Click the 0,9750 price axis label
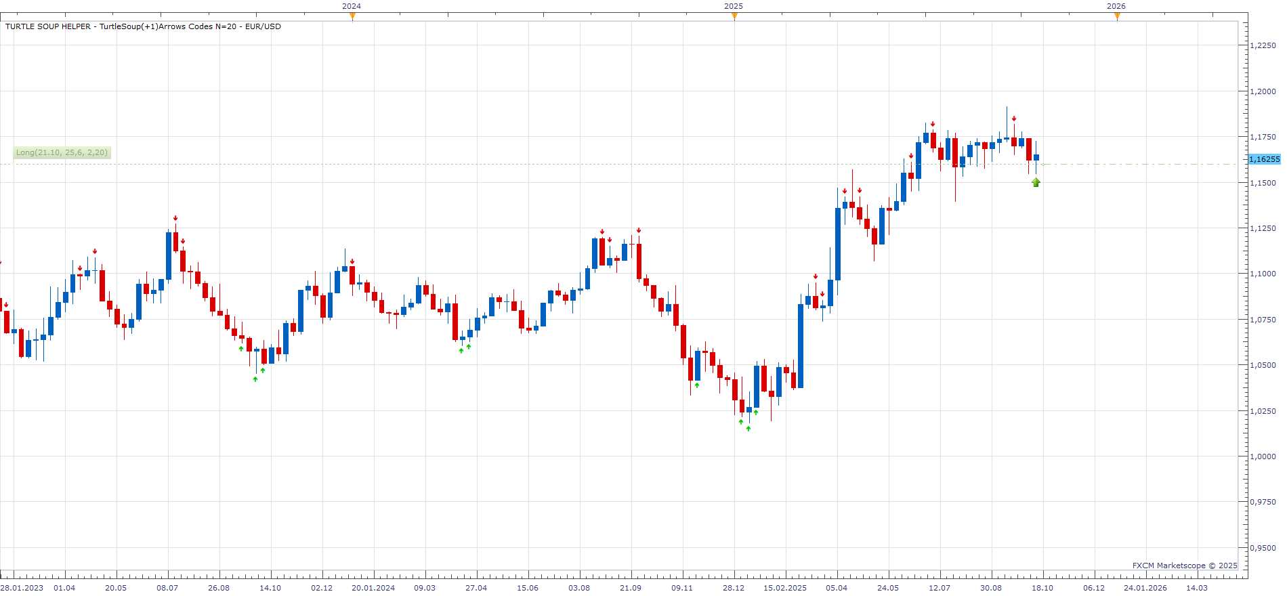 click(1263, 502)
